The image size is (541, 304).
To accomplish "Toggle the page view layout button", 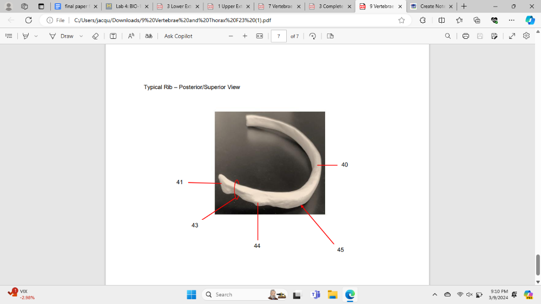I will point(331,36).
